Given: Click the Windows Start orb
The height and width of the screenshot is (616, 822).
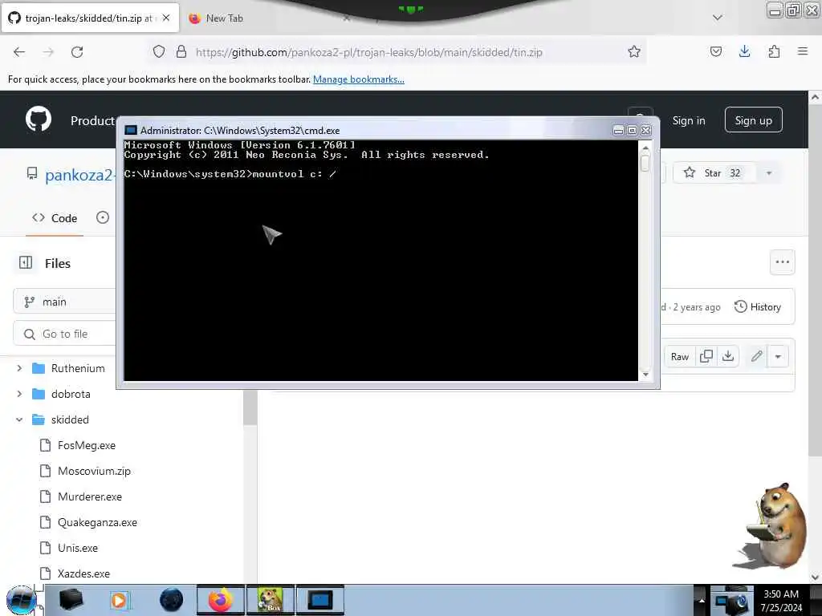Looking at the screenshot, I should point(21,600).
